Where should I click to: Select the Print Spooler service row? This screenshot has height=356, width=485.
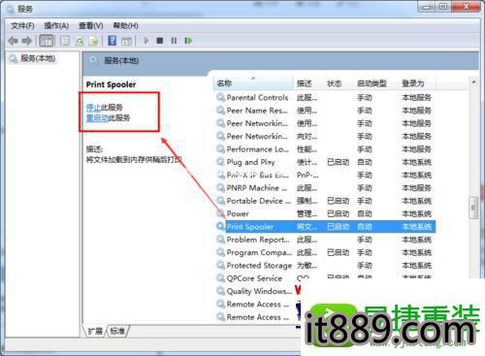pyautogui.click(x=325, y=227)
